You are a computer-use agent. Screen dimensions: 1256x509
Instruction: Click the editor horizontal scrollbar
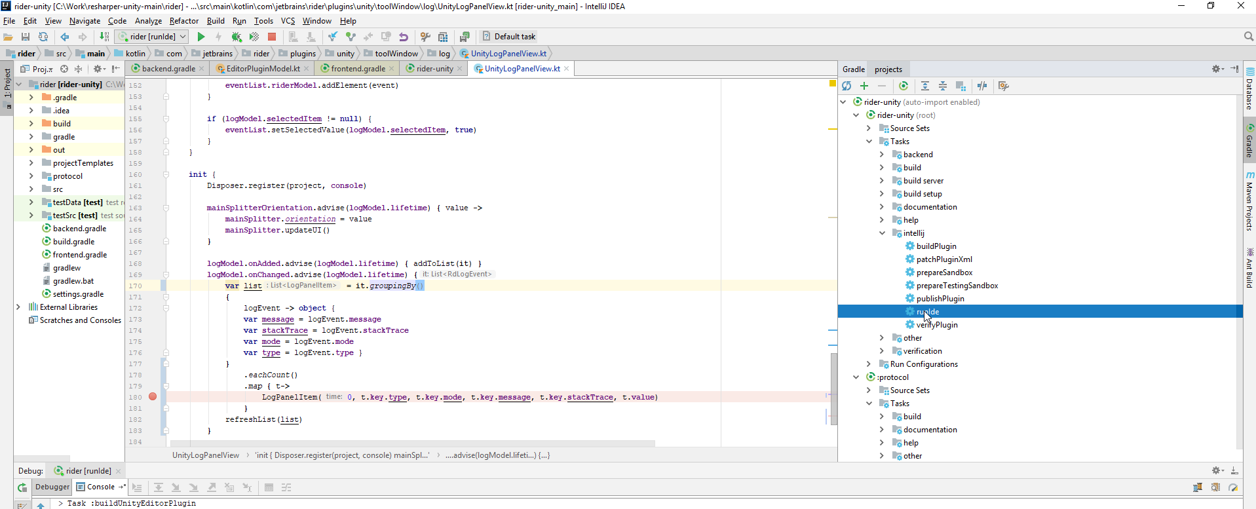pos(413,443)
